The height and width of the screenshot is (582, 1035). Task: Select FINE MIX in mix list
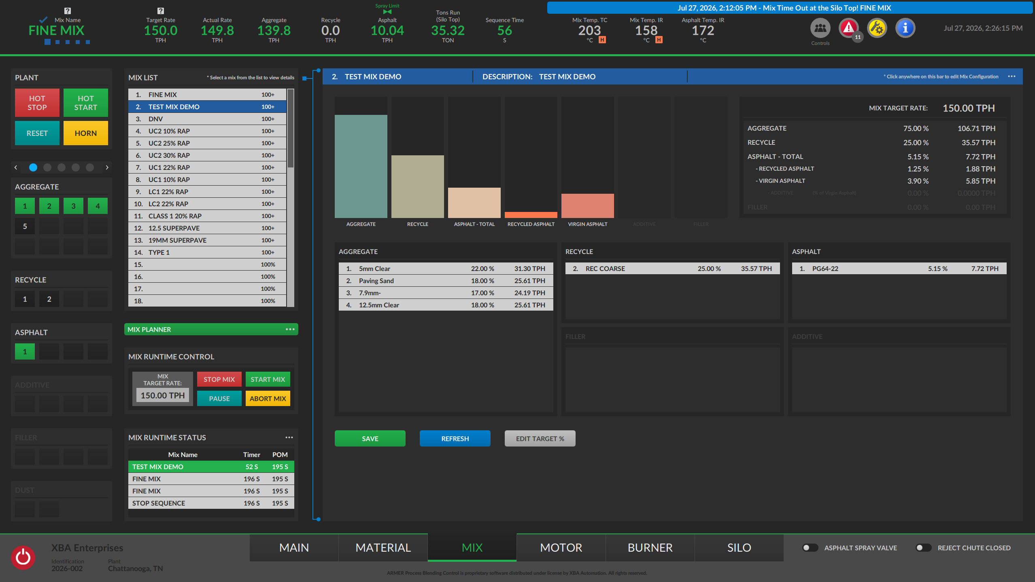click(207, 95)
